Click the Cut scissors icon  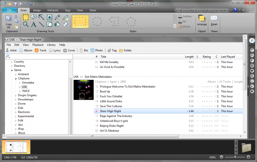click(16, 16)
